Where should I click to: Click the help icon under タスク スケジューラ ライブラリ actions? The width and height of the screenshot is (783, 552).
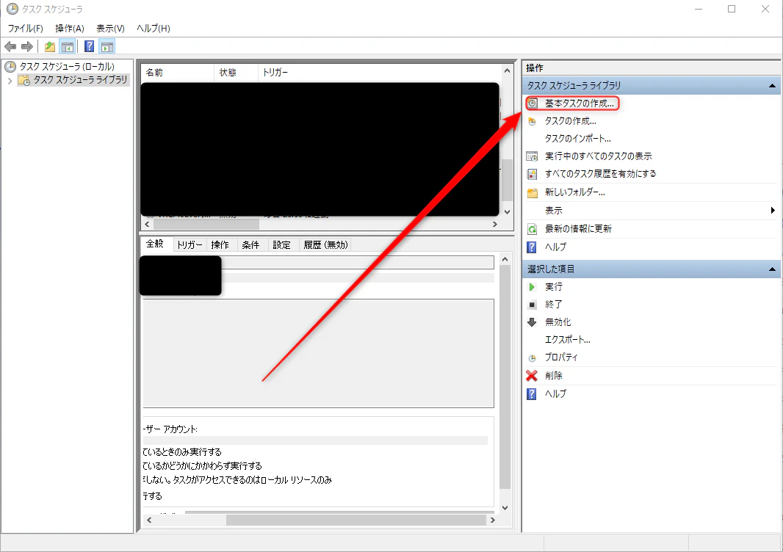click(x=532, y=247)
